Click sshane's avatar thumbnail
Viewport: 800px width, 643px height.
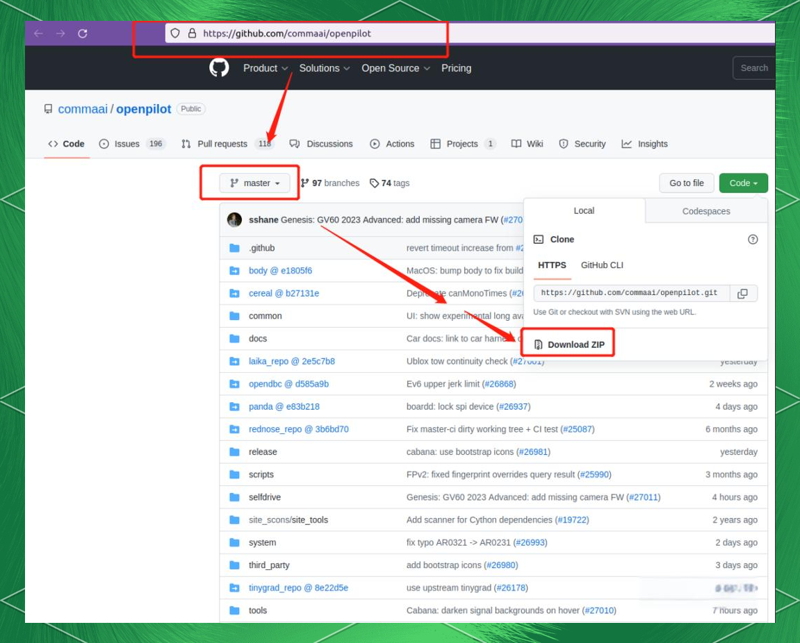tap(234, 220)
